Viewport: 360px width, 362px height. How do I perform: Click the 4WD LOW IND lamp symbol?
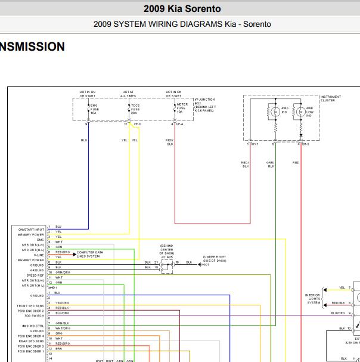click(x=300, y=112)
